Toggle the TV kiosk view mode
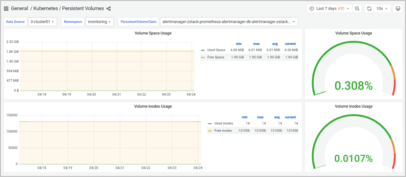This screenshot has height=177, width=406. (398, 8)
